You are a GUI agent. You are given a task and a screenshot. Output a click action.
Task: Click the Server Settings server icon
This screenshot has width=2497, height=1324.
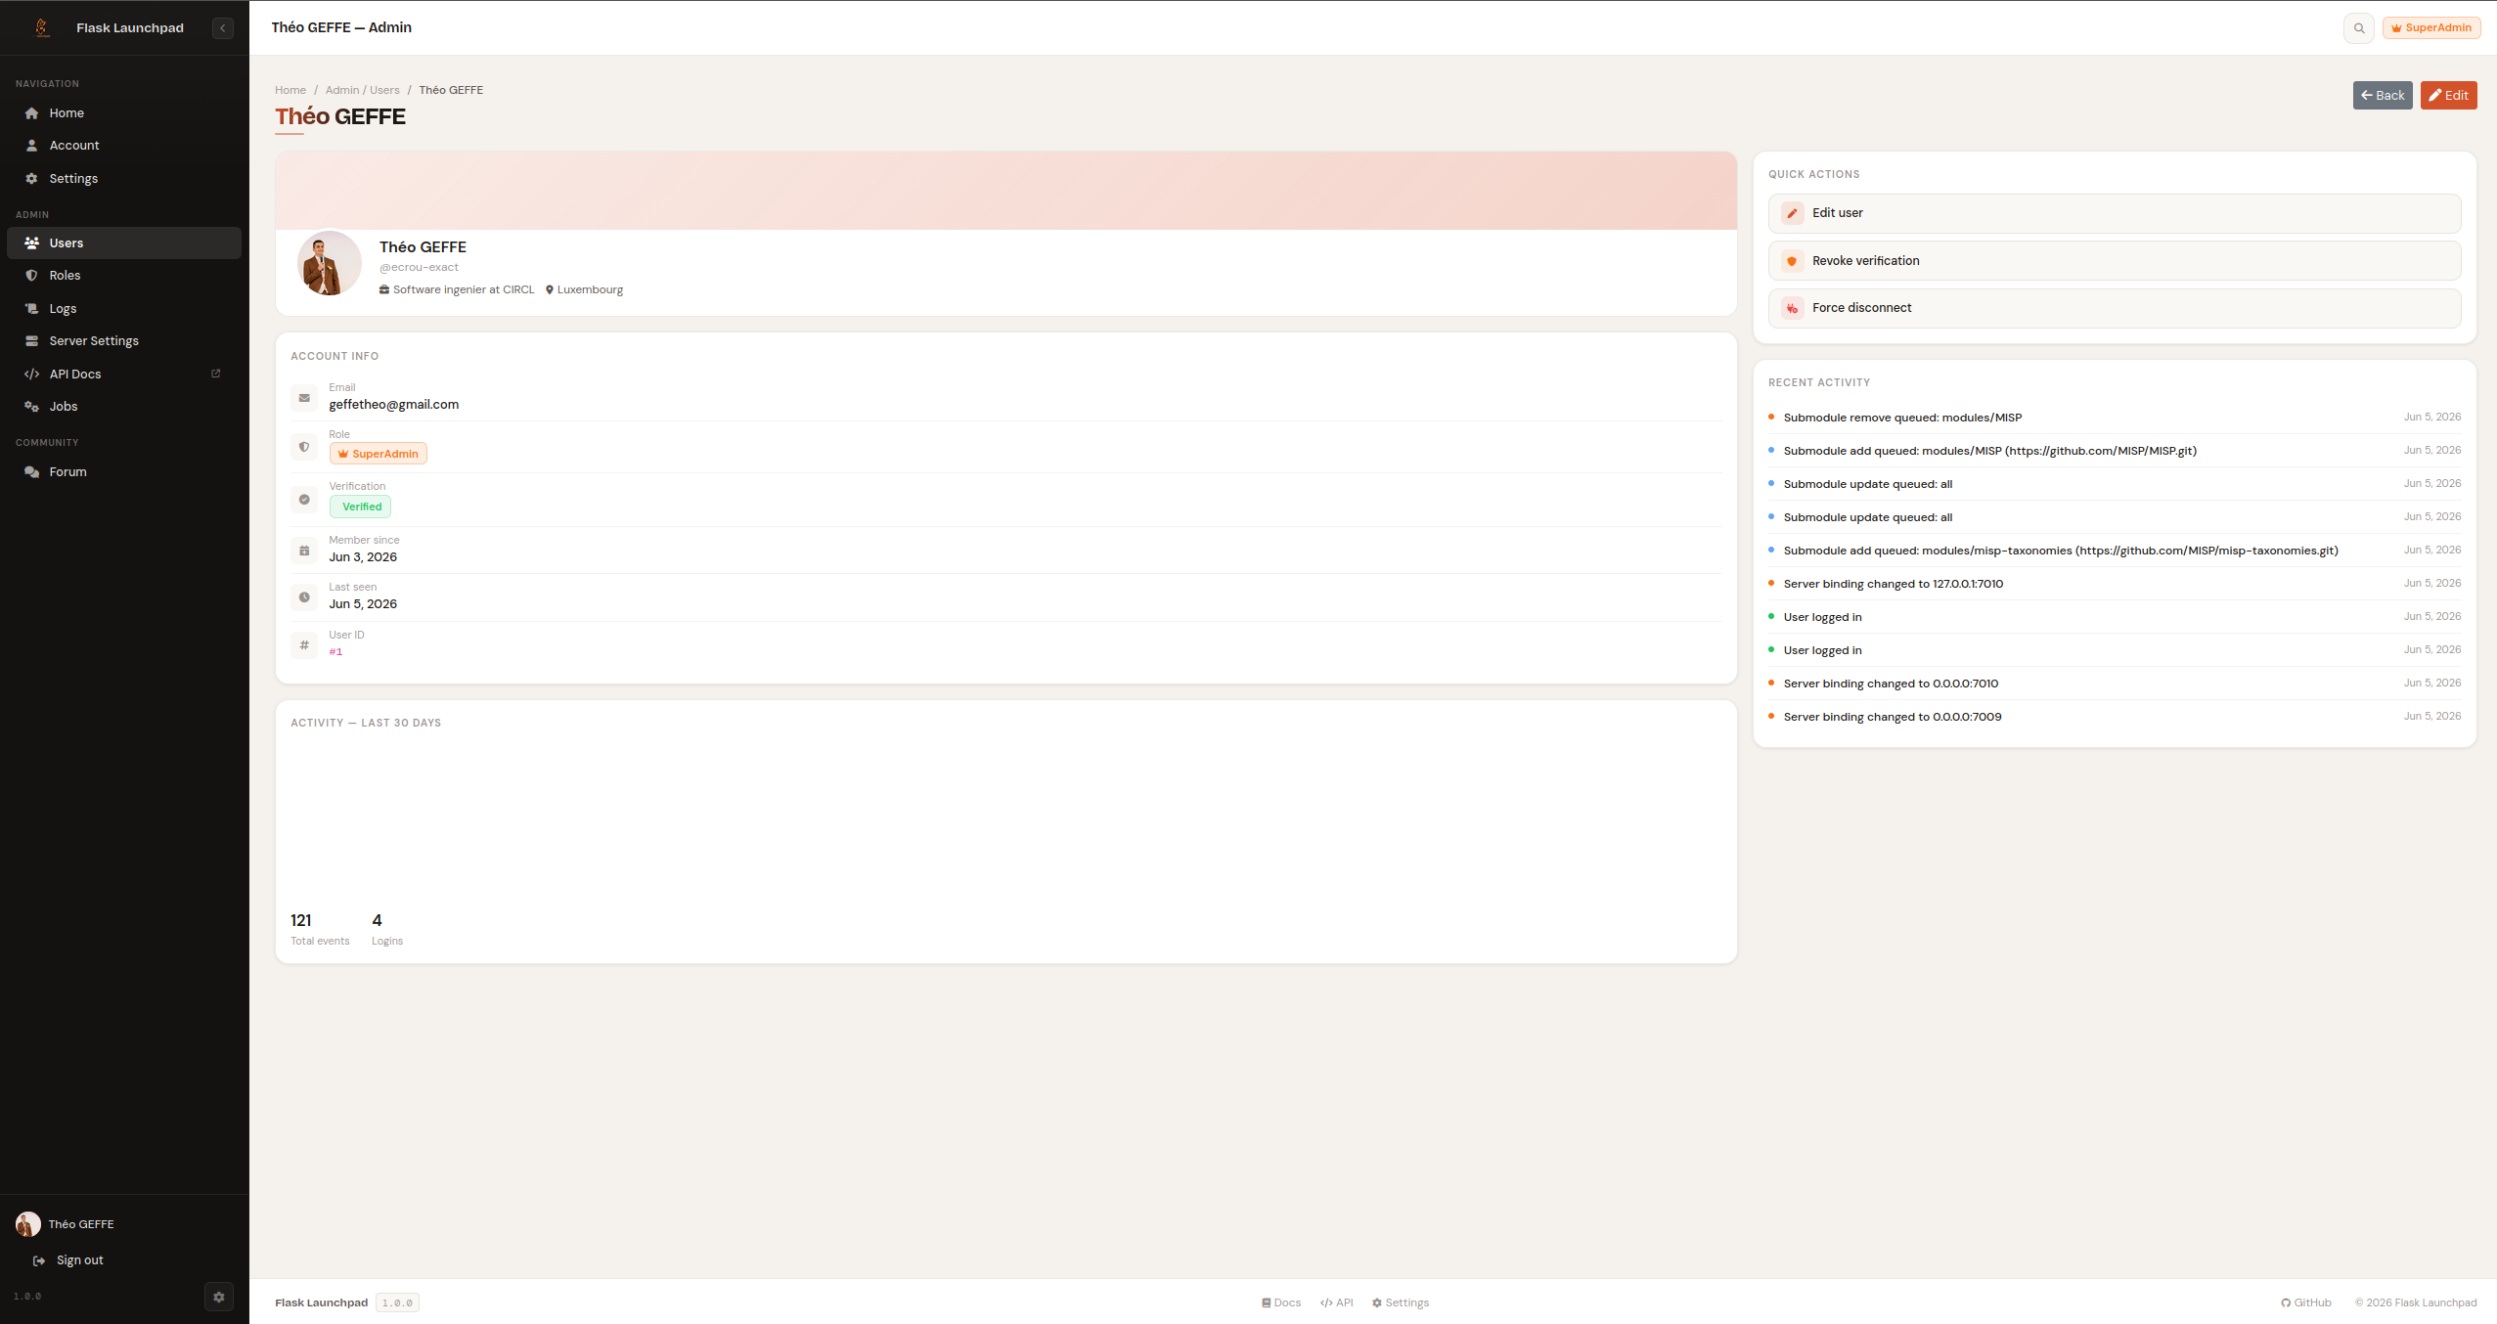coord(31,341)
